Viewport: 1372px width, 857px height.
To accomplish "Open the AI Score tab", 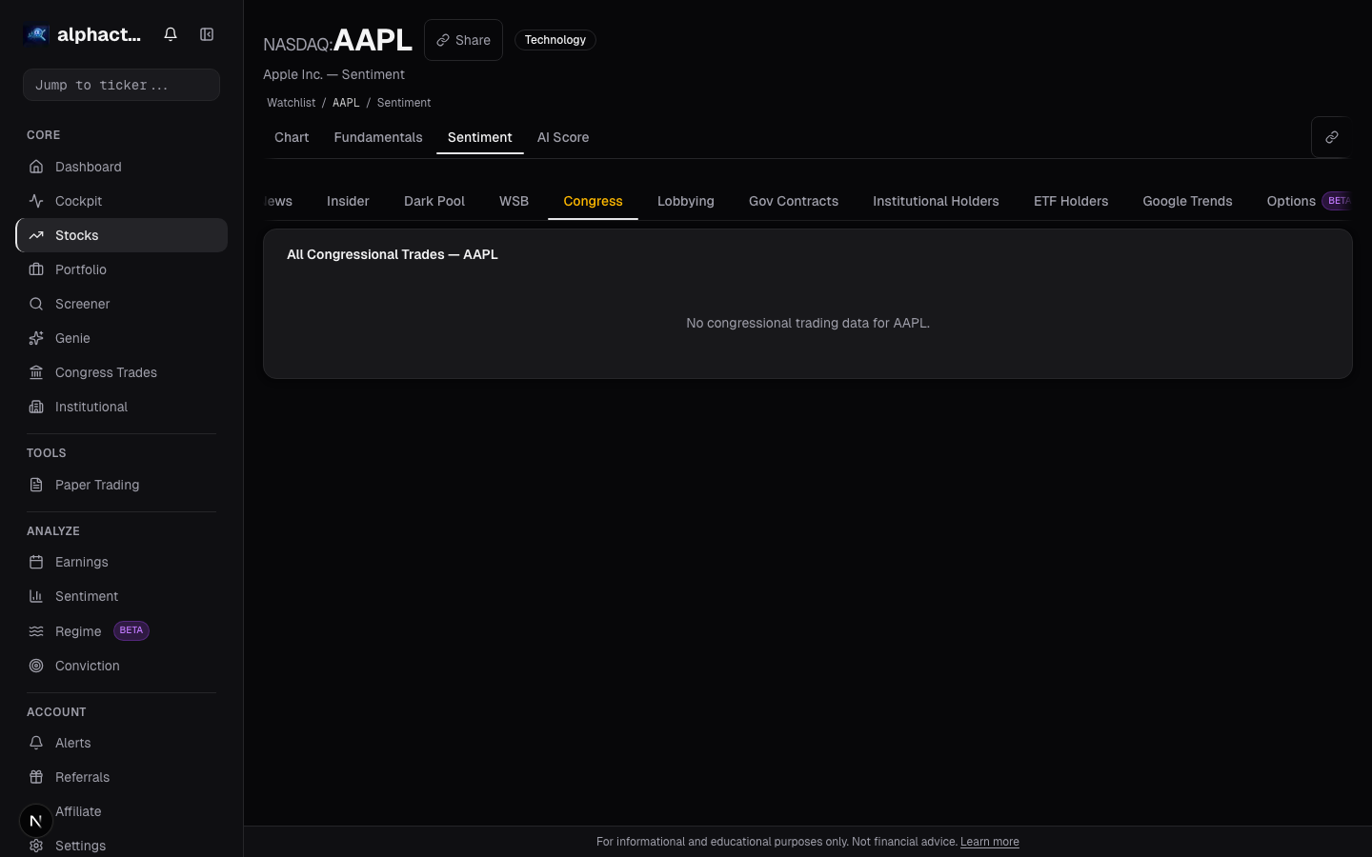I will click(563, 137).
